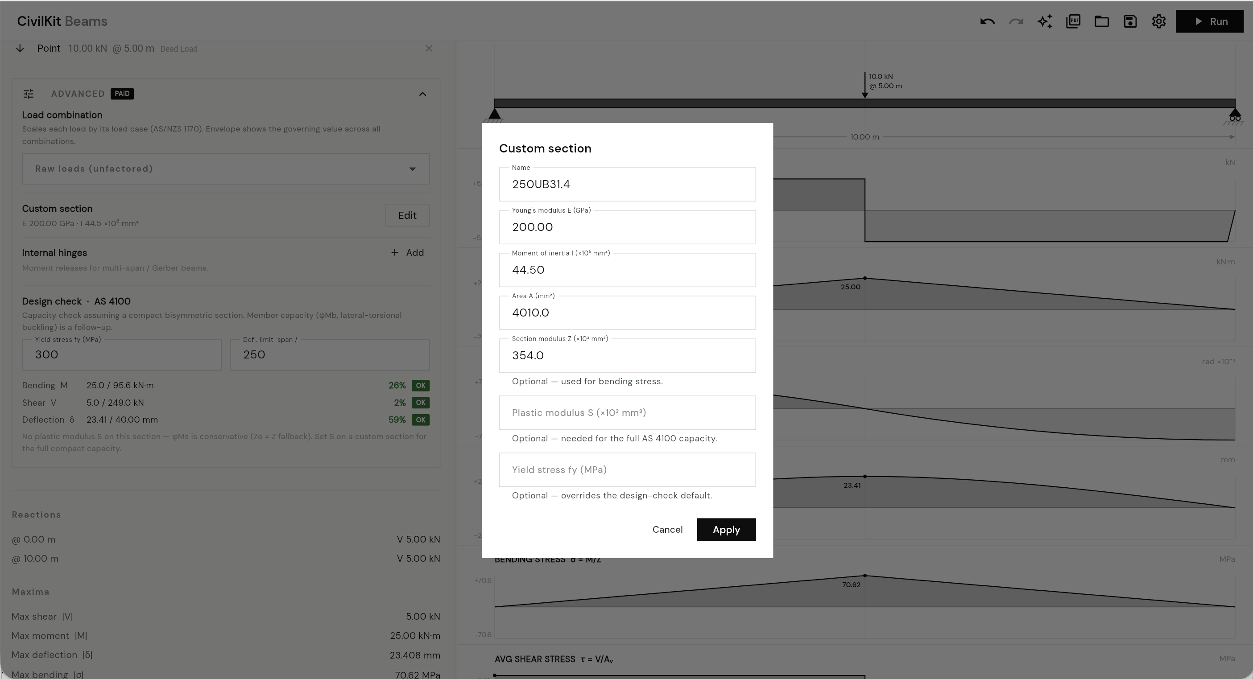Image resolution: width=1253 pixels, height=679 pixels.
Task: Click the '@ 10.00 m' reaction row
Action: coord(226,559)
